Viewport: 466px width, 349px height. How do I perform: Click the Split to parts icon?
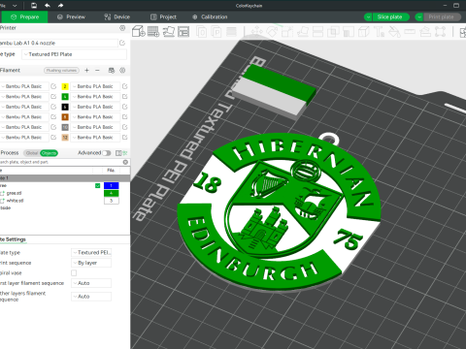tap(216, 32)
